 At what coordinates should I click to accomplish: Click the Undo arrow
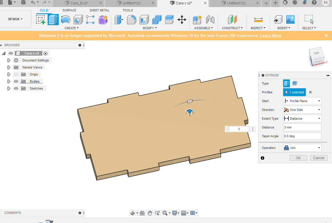click(x=33, y=3)
